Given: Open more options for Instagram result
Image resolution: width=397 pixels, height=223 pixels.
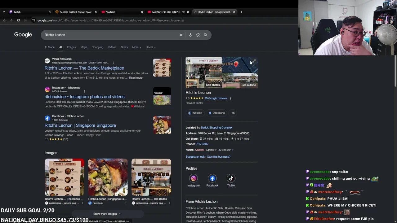Looking at the screenshot, I should pyautogui.click(x=84, y=91).
